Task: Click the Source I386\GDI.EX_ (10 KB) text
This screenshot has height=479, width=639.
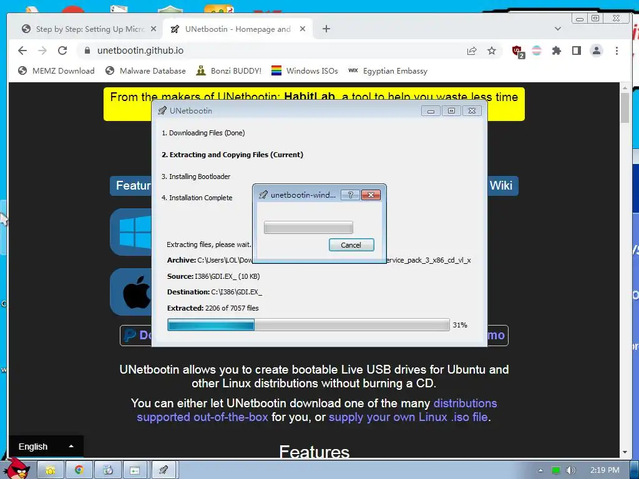Action: (213, 276)
